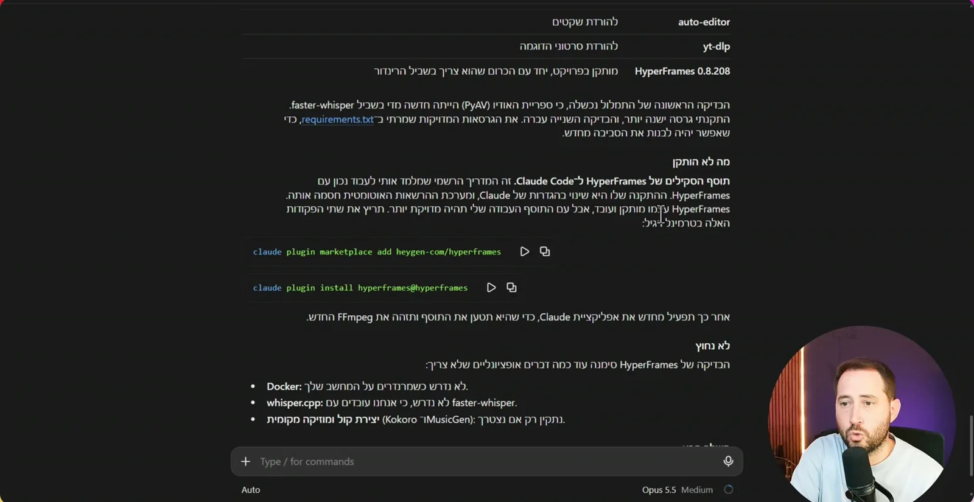Viewport: 974px width, 502px height.
Task: Click the vertical scrollbar thumb on right edge
Action: point(971,445)
